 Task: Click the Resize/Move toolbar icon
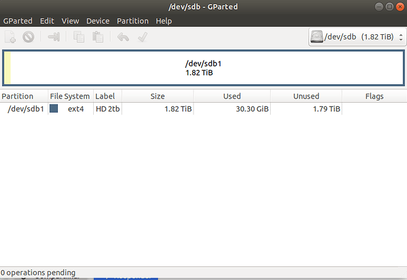(x=54, y=37)
